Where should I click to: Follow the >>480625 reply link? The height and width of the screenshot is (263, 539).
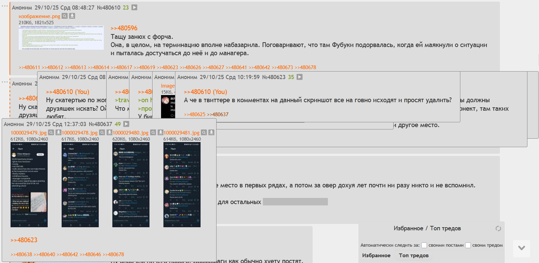pos(195,114)
